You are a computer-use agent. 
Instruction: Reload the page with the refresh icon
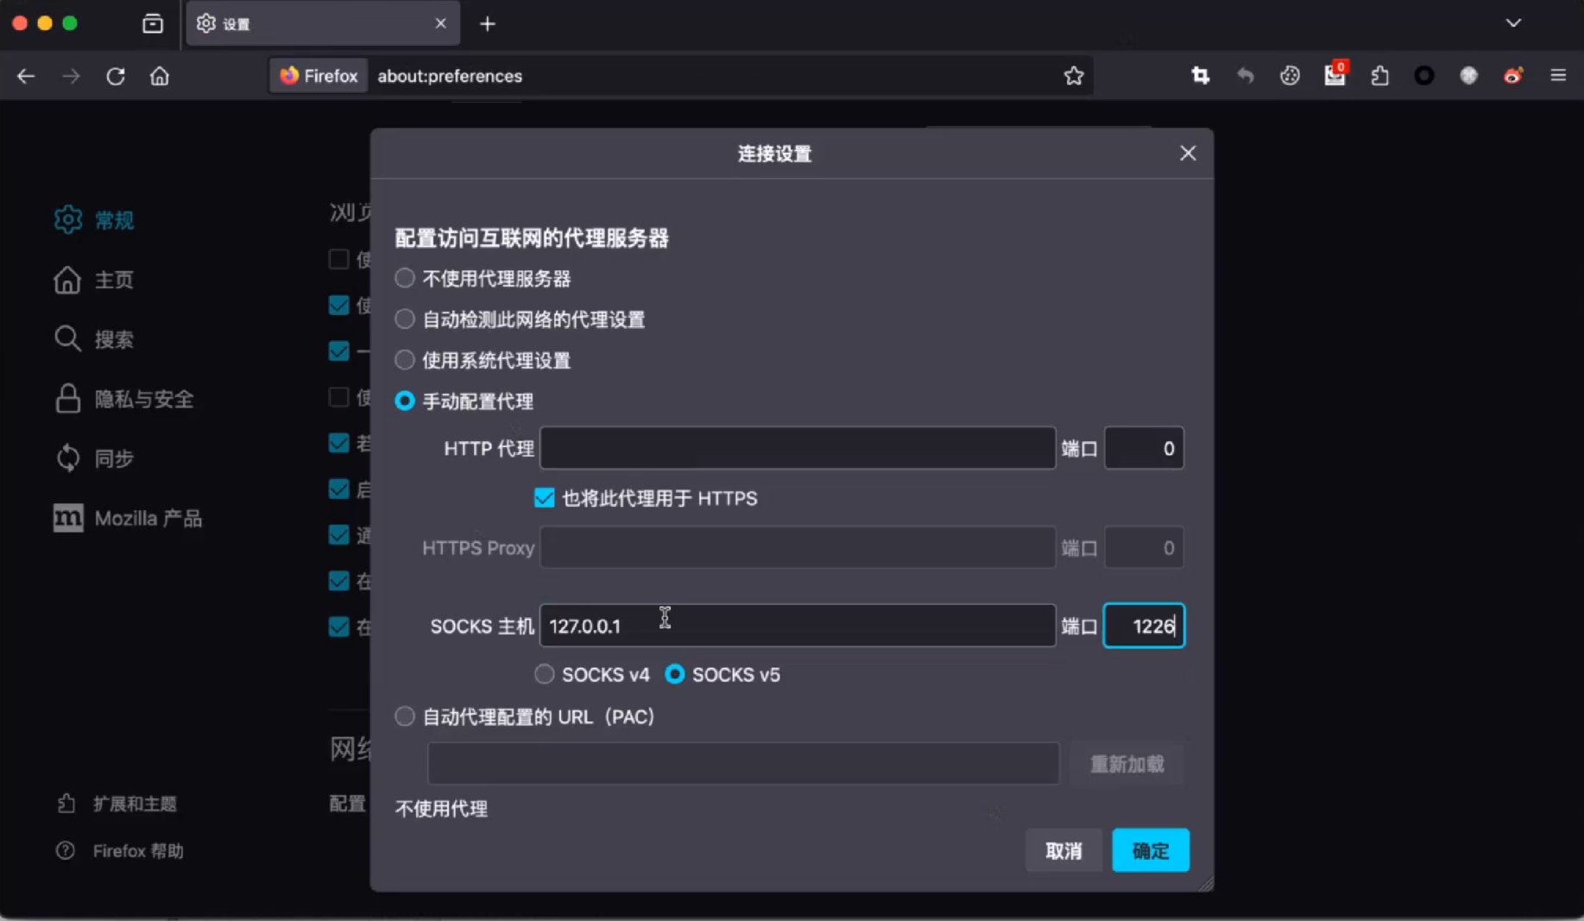pyautogui.click(x=116, y=76)
